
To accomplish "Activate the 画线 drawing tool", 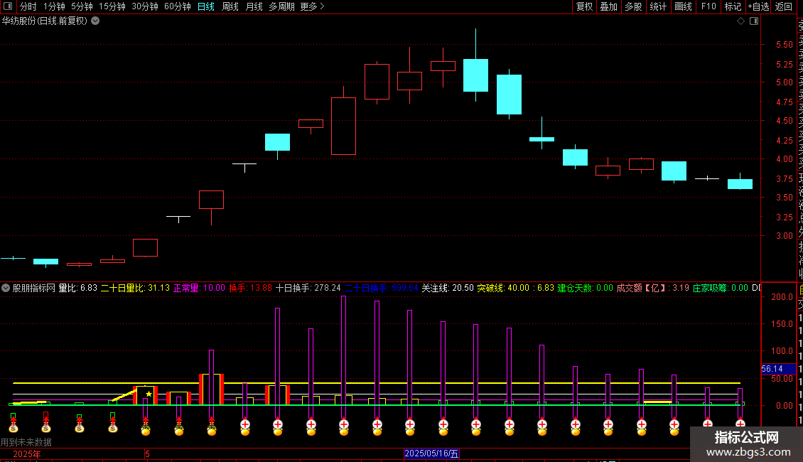I will coord(683,6).
